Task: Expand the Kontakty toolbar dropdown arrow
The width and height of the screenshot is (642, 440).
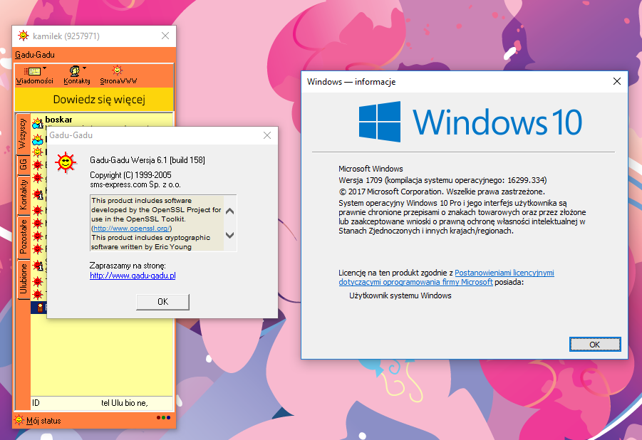Action: pyautogui.click(x=84, y=68)
